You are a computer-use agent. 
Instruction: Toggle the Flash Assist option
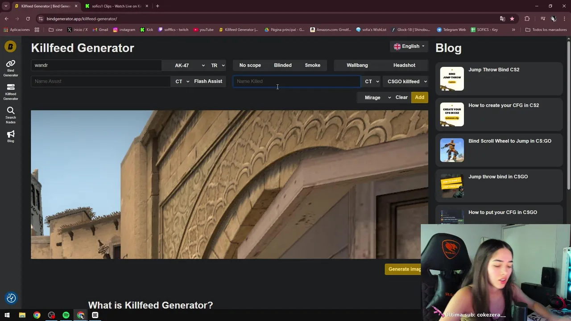pyautogui.click(x=208, y=81)
